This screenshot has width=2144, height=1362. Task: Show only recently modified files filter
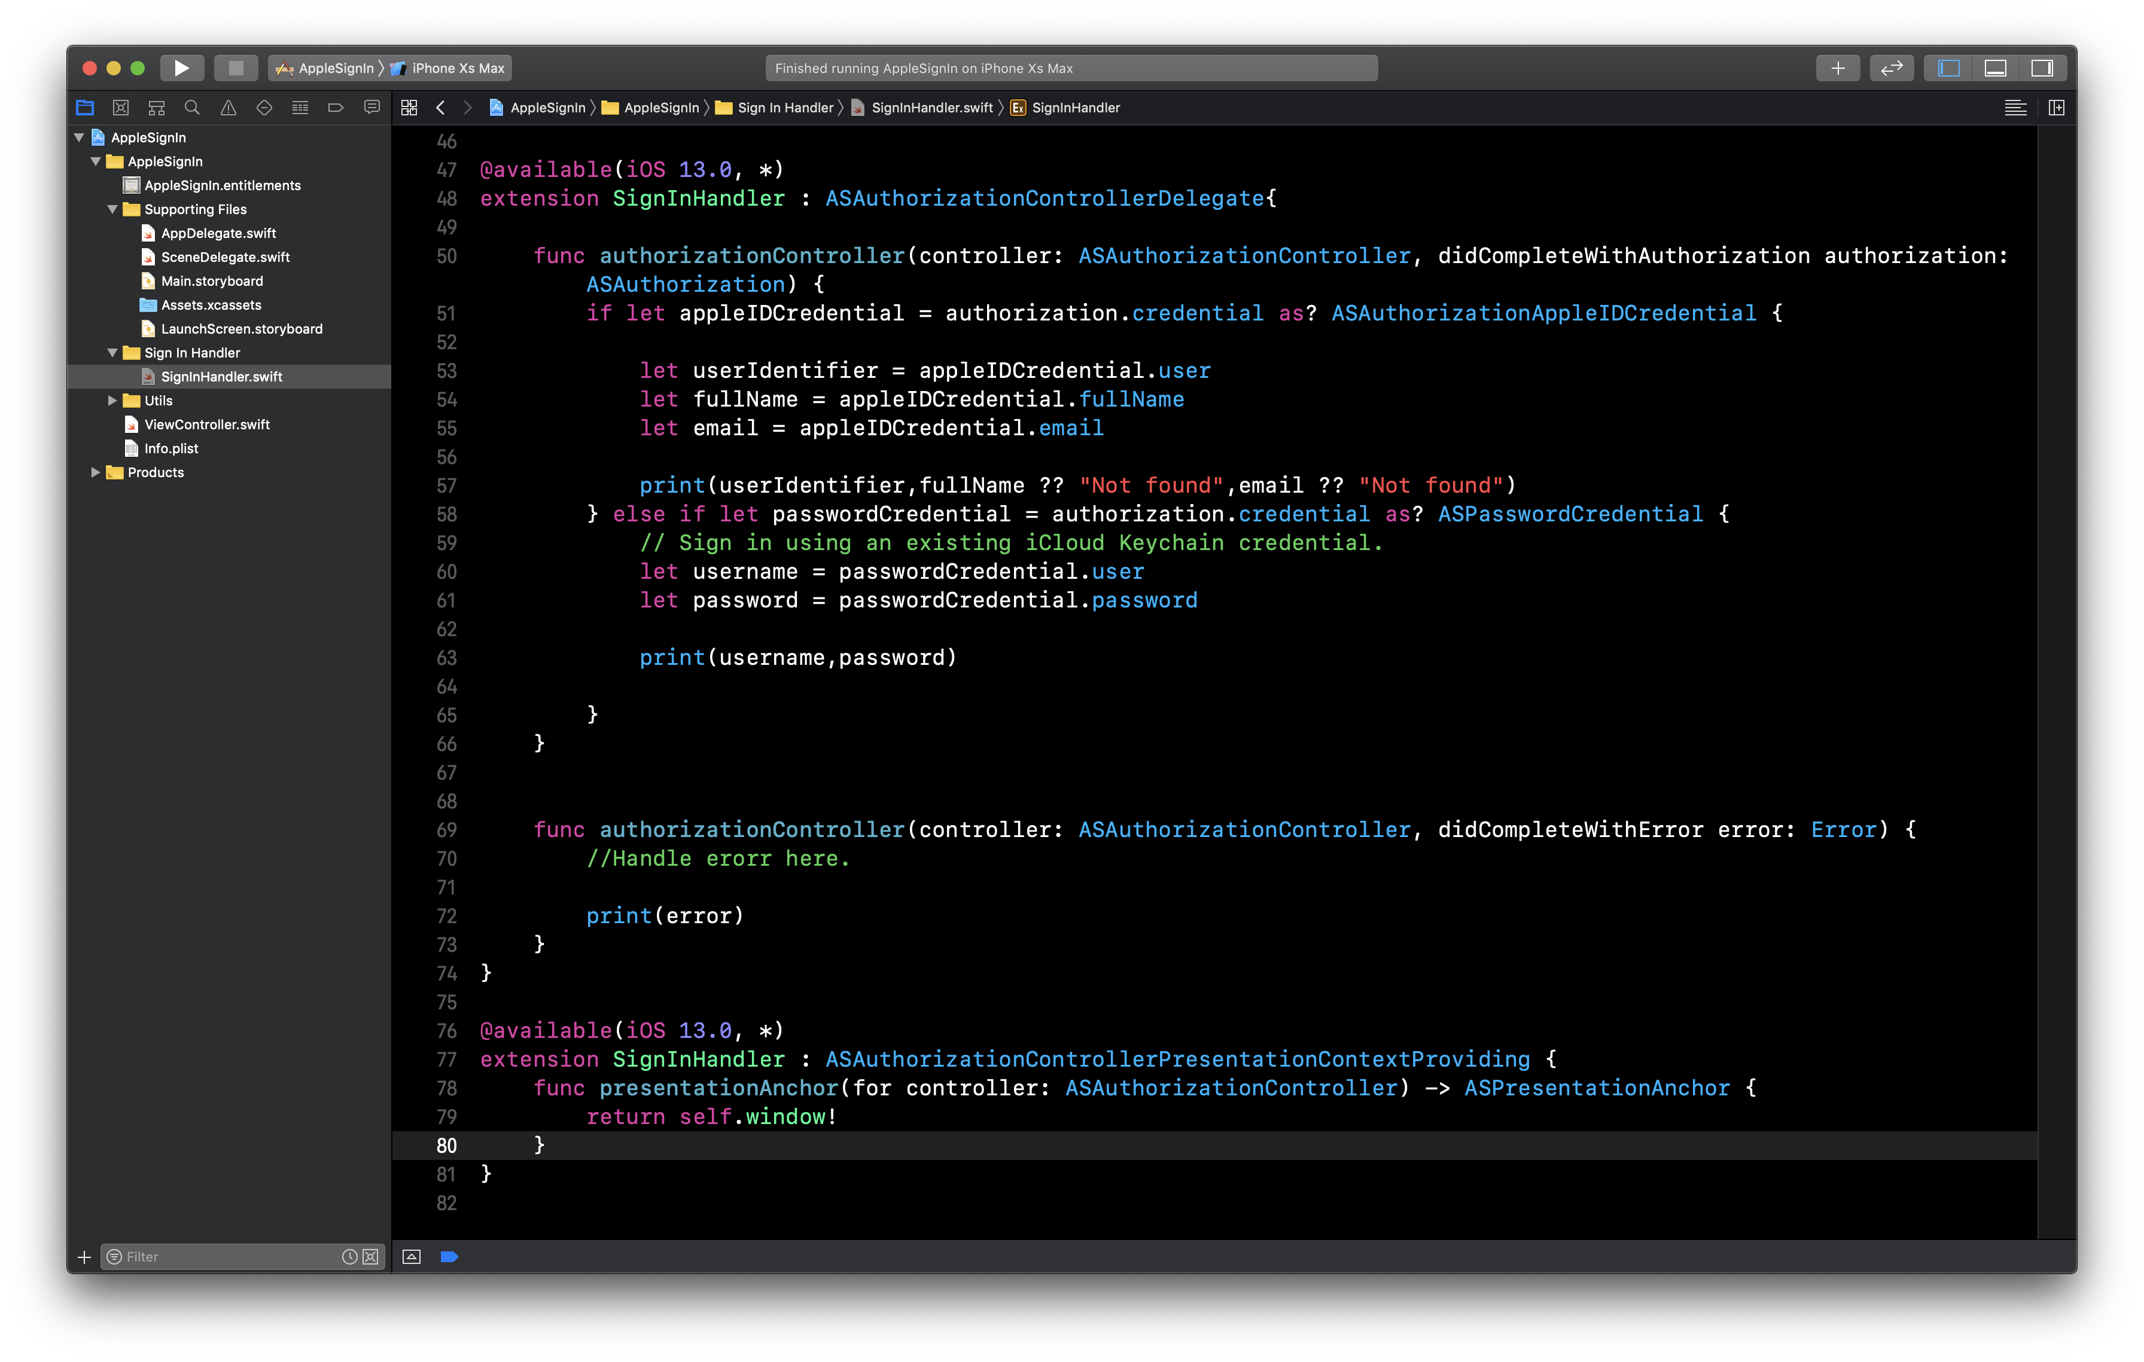pos(350,1256)
